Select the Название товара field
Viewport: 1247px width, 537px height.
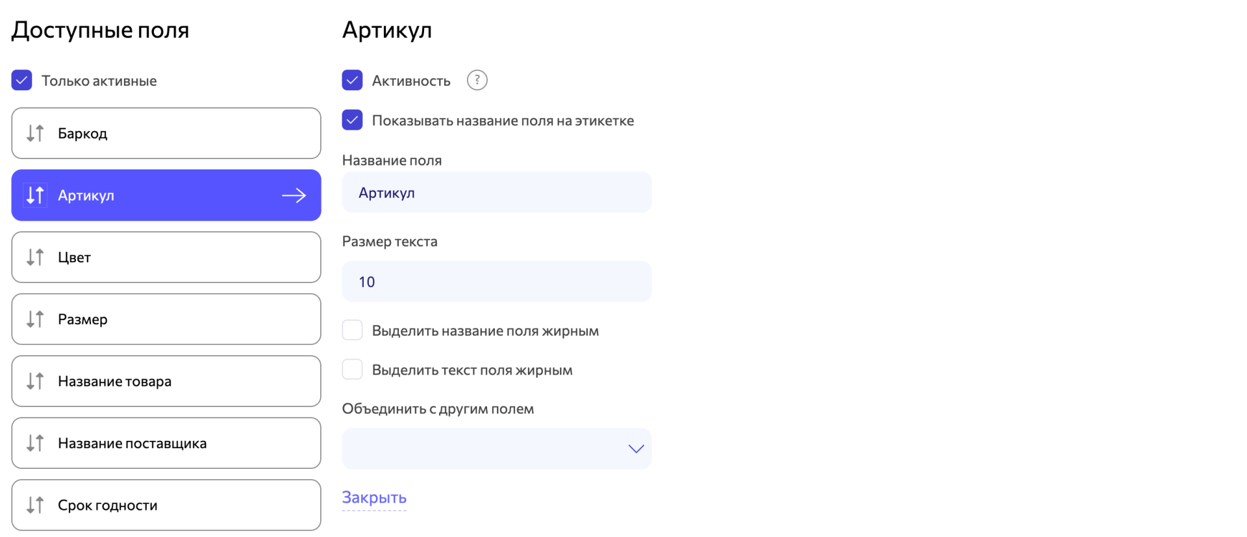point(166,381)
